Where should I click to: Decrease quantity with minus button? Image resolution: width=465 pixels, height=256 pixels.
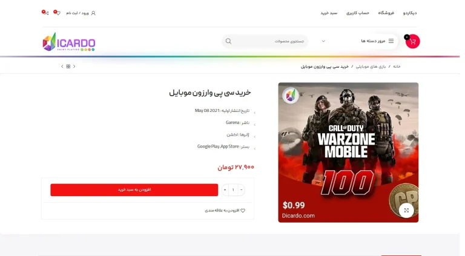[241, 189]
